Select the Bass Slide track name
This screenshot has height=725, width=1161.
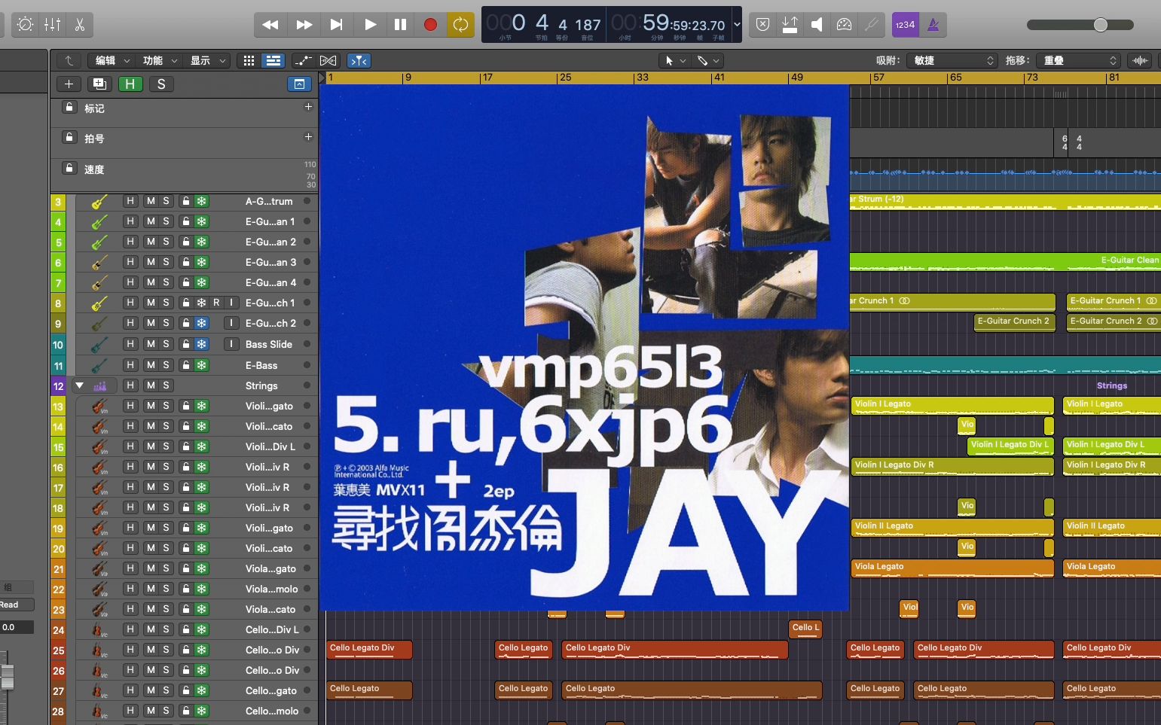coord(269,344)
